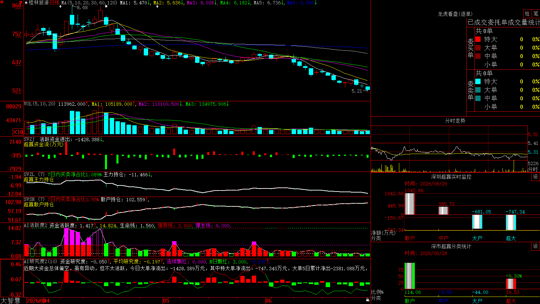Click the 深市超赢分类统计 title
This screenshot has height=304, width=540.
451,246
